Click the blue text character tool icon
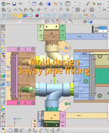The image size is (109, 133). coord(4,15)
